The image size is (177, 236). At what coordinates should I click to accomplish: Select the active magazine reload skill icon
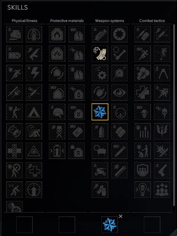[100, 54]
